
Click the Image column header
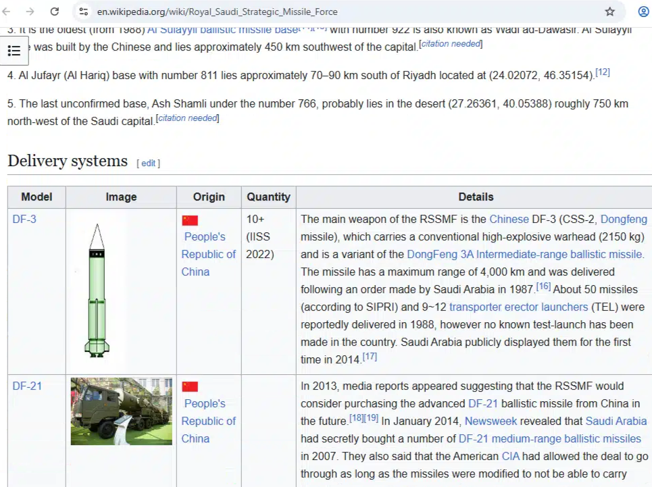(121, 197)
